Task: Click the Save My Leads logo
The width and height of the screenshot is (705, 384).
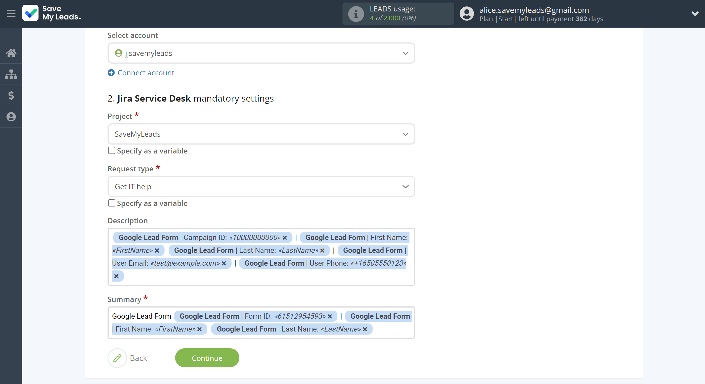Action: click(x=52, y=13)
